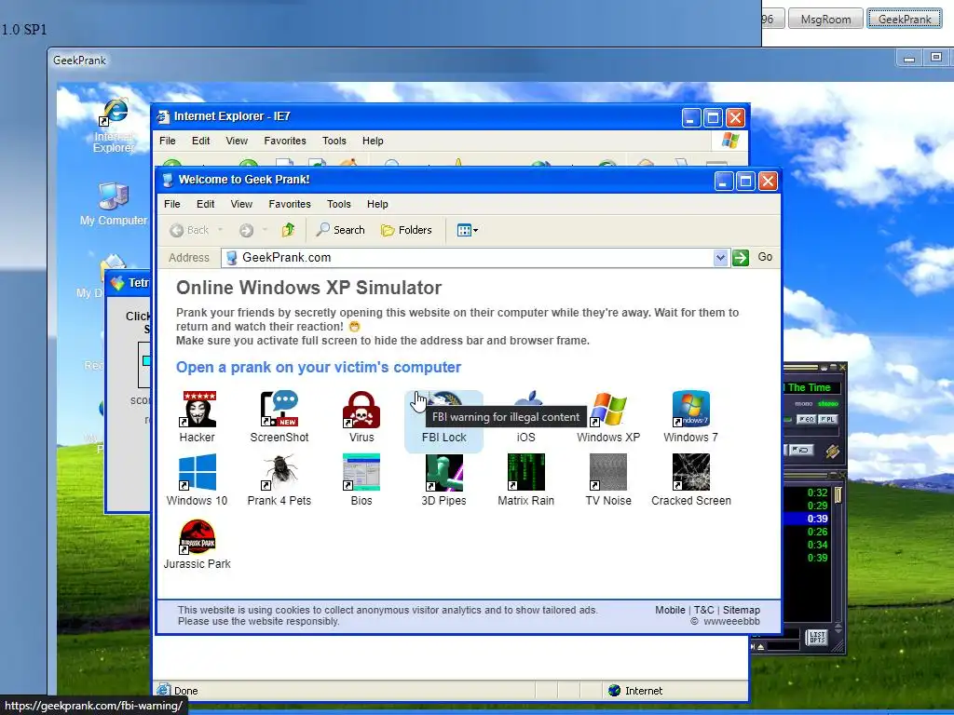Open Help menu in Geek Prank window
Viewport: 954px width, 715px height.
tap(377, 204)
